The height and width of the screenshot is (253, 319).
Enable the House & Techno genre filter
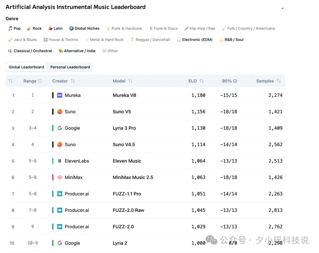coord(61,40)
